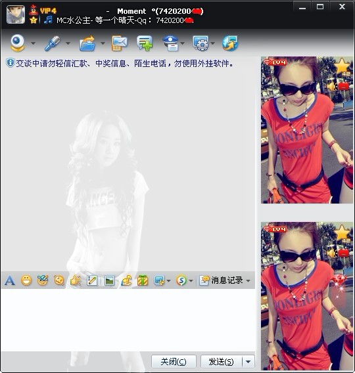Open remote desktop gear monitor icon
This screenshot has height=373, width=355.
(x=201, y=43)
